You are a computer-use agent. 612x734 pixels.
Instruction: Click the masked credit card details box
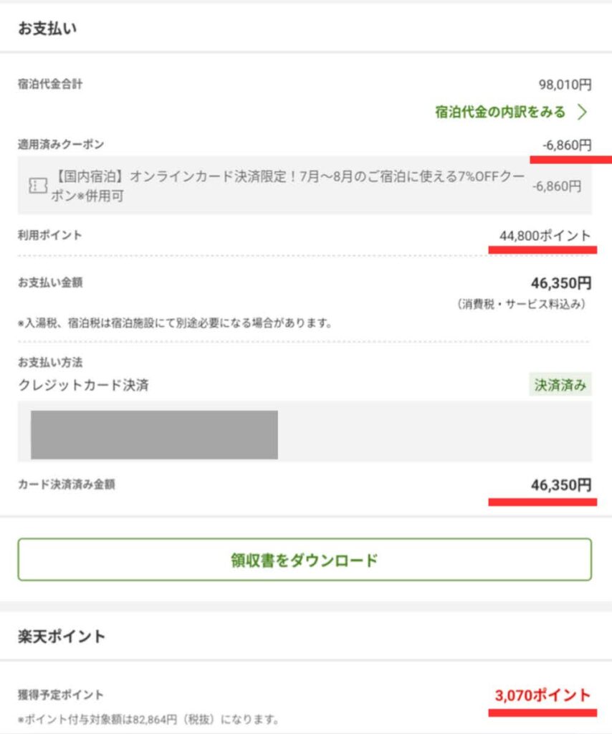coord(154,434)
